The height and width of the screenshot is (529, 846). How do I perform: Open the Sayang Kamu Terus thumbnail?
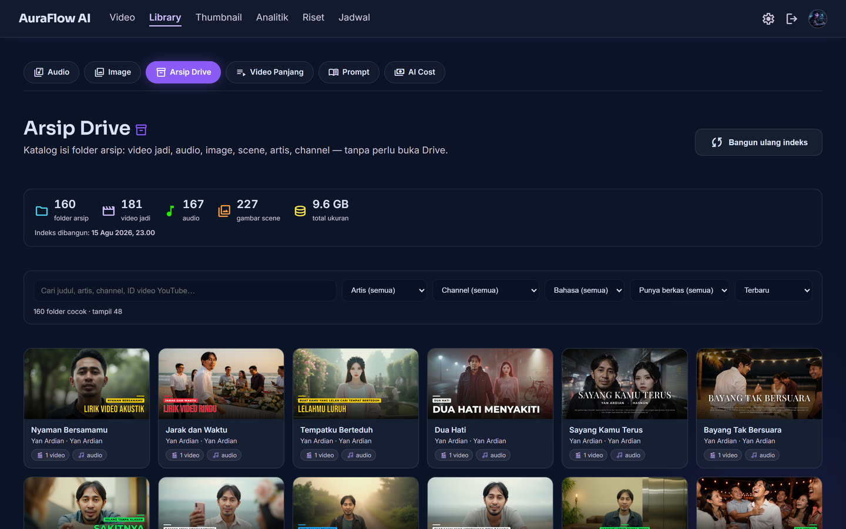(x=625, y=384)
